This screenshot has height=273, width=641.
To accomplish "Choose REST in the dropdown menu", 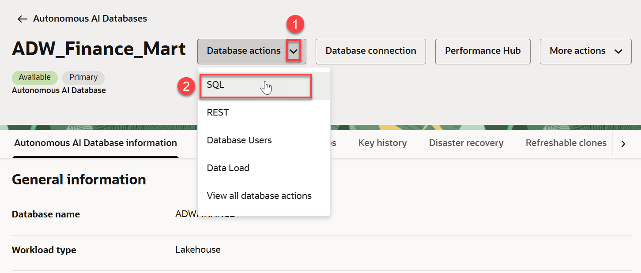I will 218,112.
